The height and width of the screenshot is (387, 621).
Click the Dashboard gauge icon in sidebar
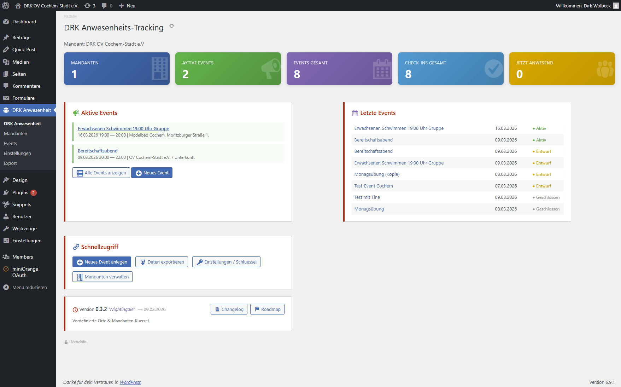(x=6, y=22)
